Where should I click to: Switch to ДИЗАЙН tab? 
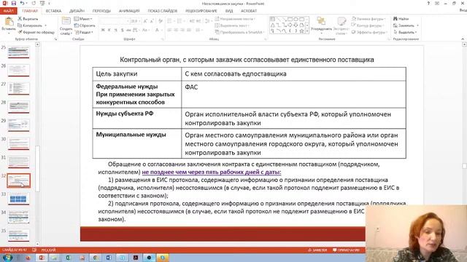(x=77, y=11)
